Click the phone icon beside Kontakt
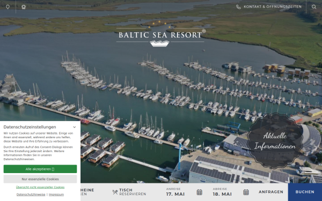322x201 pixels. [238, 7]
